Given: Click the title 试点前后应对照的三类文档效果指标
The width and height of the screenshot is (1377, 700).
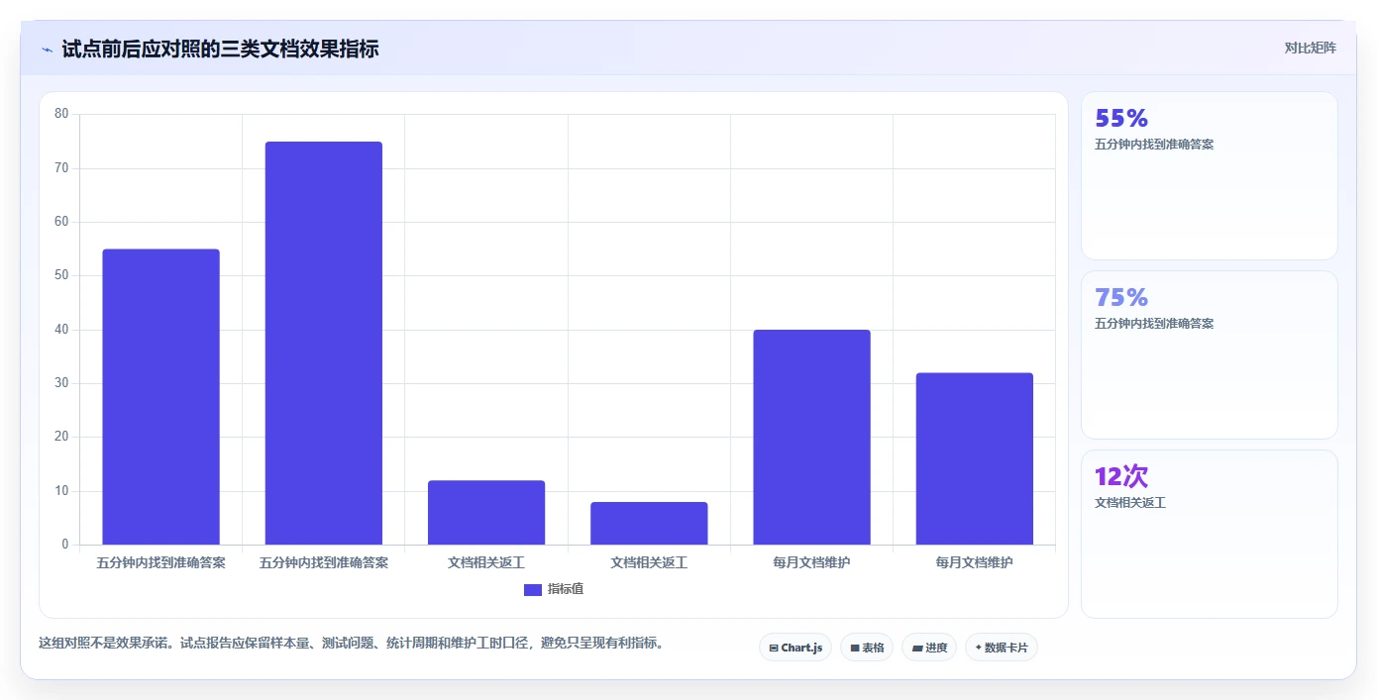Looking at the screenshot, I should [220, 49].
